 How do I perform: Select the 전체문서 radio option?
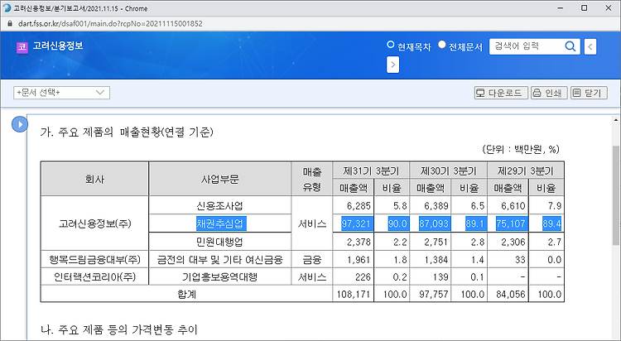click(442, 45)
